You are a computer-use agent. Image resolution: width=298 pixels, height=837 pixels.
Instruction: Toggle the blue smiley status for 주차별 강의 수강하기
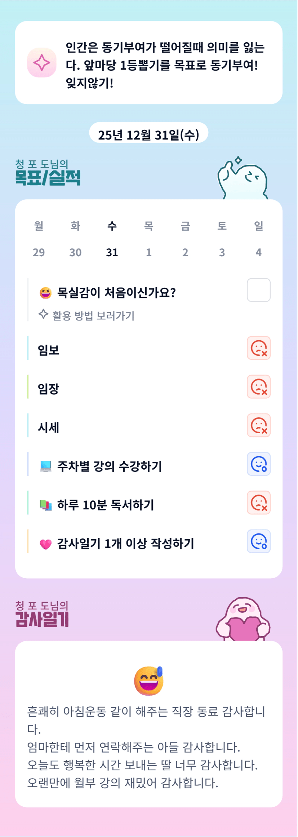(x=258, y=464)
